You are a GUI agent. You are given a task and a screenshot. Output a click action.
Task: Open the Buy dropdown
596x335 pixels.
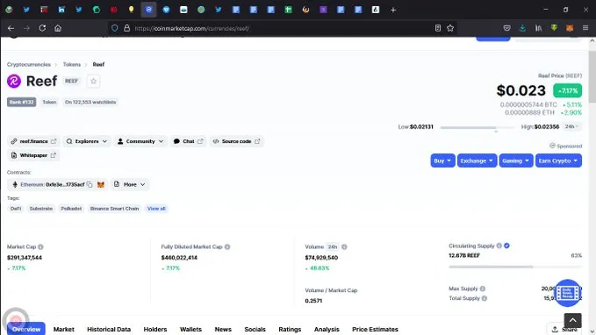tap(442, 160)
